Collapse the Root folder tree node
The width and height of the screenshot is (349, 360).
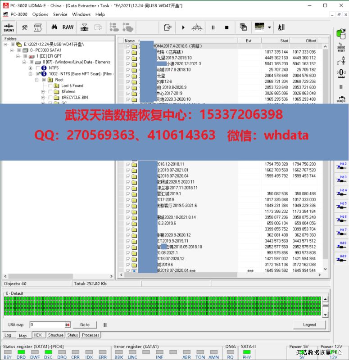tap(37, 80)
